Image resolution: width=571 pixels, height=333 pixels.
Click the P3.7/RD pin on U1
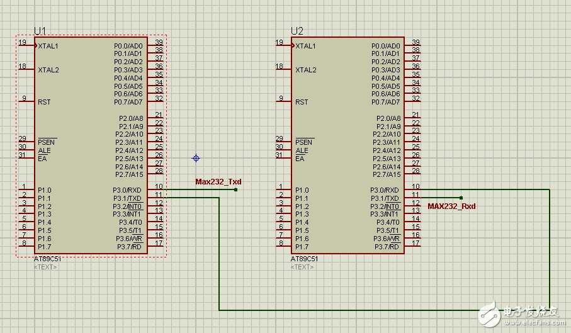coord(129,247)
